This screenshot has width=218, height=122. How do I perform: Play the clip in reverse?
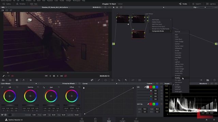[50, 76]
